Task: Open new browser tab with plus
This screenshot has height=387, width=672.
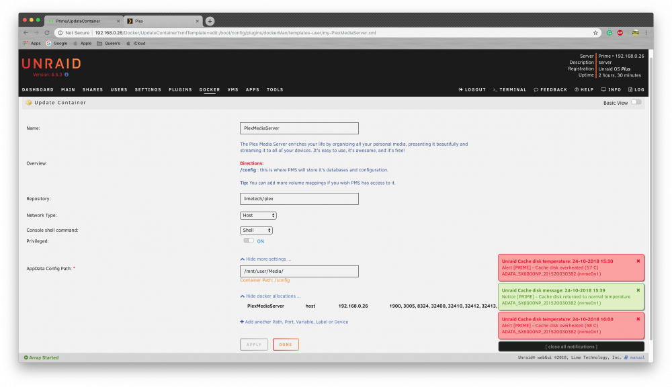Action: [x=210, y=21]
